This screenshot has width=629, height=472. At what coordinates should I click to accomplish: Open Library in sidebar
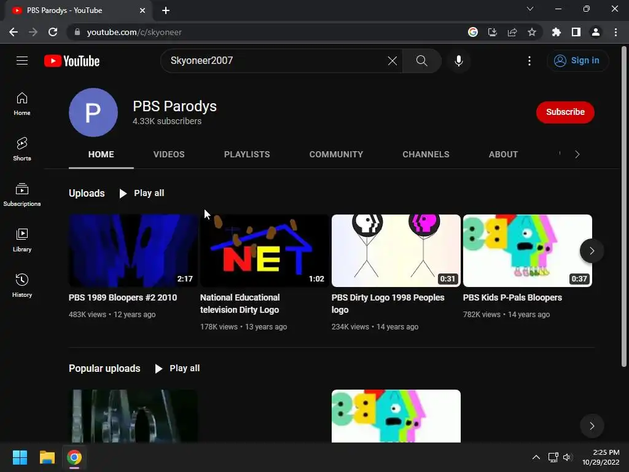tap(22, 240)
